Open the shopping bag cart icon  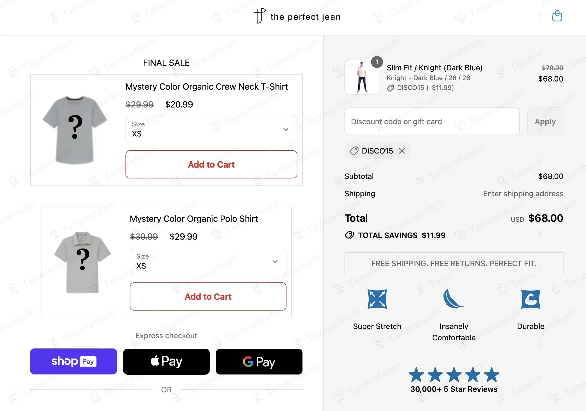point(557,16)
